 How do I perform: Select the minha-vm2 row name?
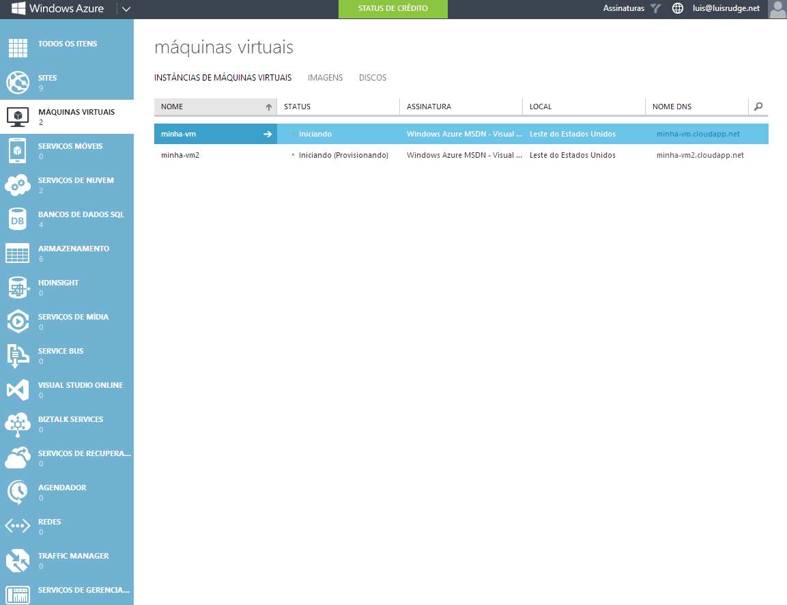tap(180, 155)
